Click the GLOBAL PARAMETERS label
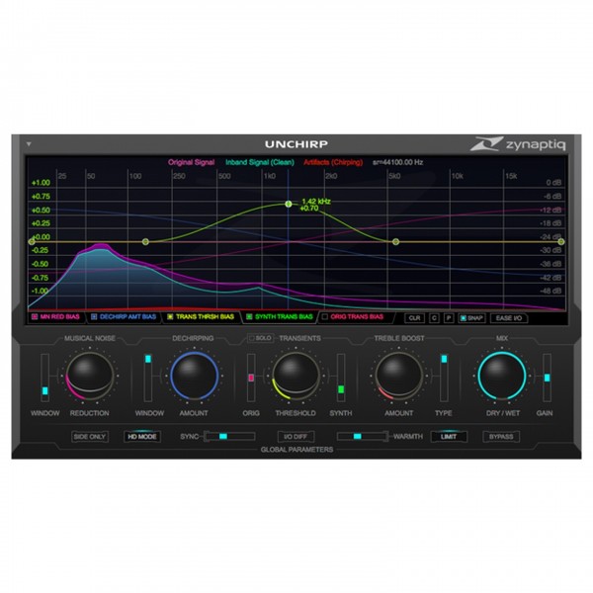This screenshot has height=593, width=593. [296, 450]
